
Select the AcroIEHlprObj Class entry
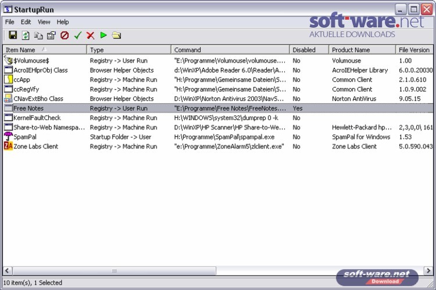(41, 70)
